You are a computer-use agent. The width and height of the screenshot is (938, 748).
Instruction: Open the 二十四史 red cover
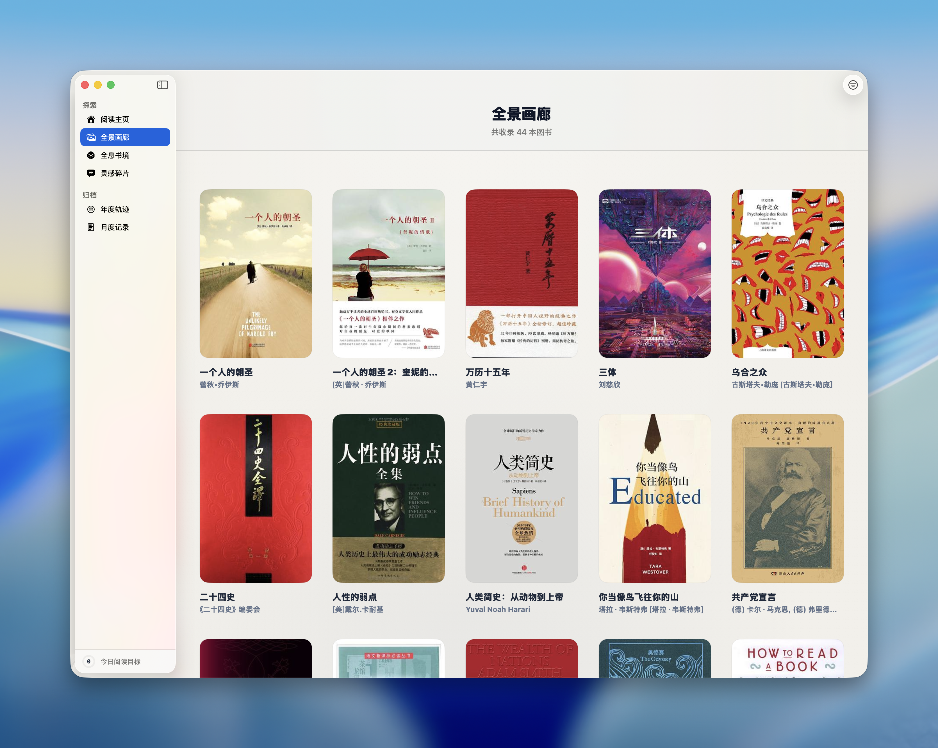(x=256, y=498)
